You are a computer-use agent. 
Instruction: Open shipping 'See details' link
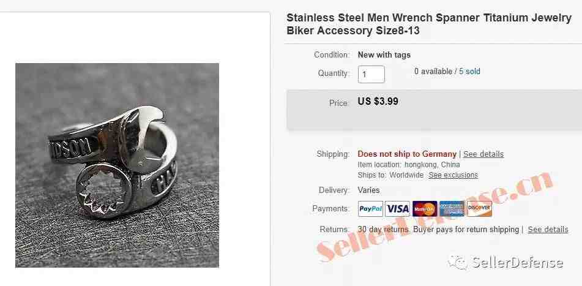pyautogui.click(x=483, y=154)
